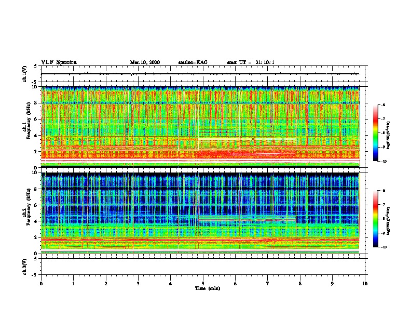Click time-axis tick label "4"
The width and height of the screenshot is (411, 318).
(171, 284)
